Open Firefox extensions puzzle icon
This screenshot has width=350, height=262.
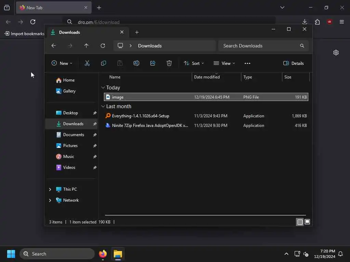pos(317,21)
